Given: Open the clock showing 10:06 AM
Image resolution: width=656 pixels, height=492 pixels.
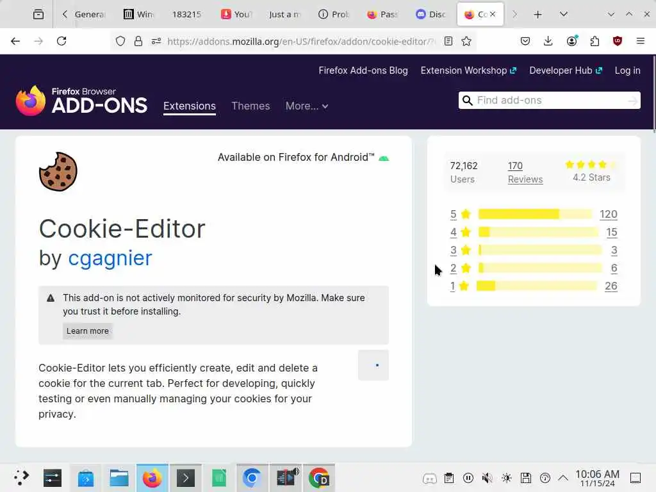Looking at the screenshot, I should [x=597, y=478].
